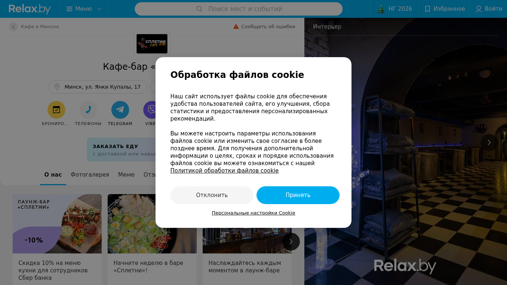The height and width of the screenshot is (285, 507).
Task: Report an error via warning triangle icon
Action: (236, 27)
